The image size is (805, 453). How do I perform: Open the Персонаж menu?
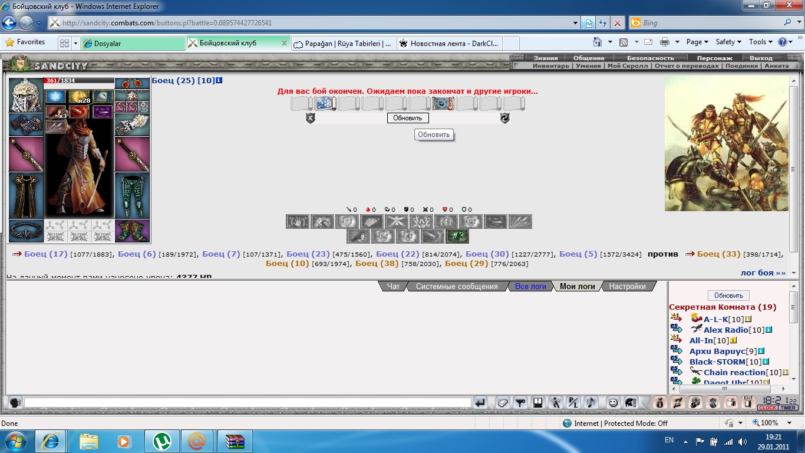click(714, 58)
